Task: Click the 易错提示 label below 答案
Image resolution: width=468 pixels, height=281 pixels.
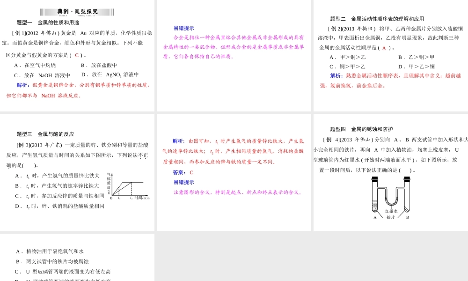Action: tap(184, 182)
